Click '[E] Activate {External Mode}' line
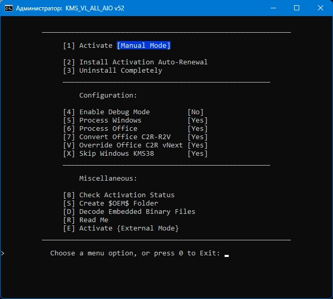The height and width of the screenshot is (299, 333). tap(121, 228)
